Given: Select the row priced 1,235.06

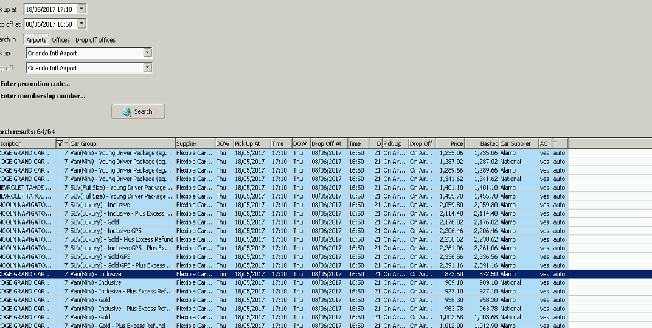Looking at the screenshot, I should pyautogui.click(x=284, y=153).
